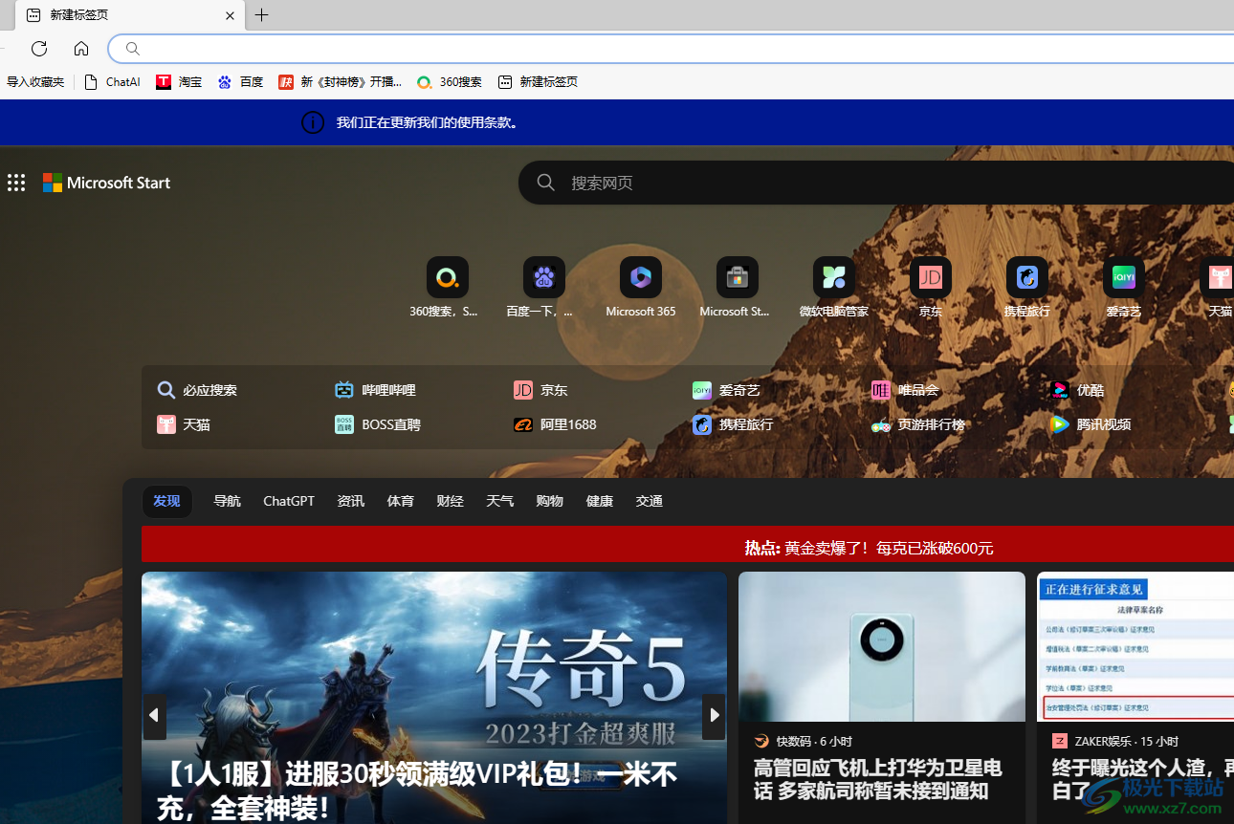This screenshot has height=824, width=1234.
Task: Open 天猫 in the site links panel
Action: pyautogui.click(x=184, y=424)
